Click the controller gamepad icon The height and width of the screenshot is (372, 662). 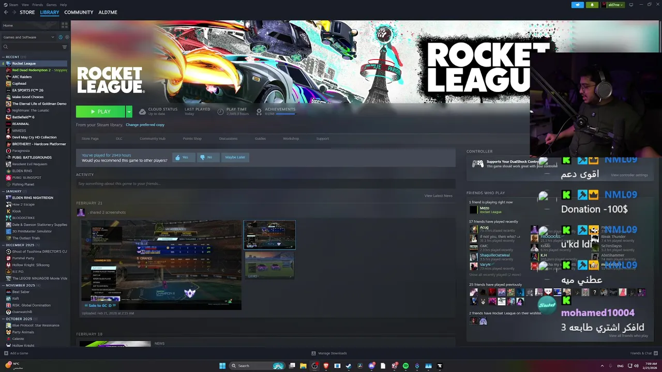pyautogui.click(x=478, y=164)
